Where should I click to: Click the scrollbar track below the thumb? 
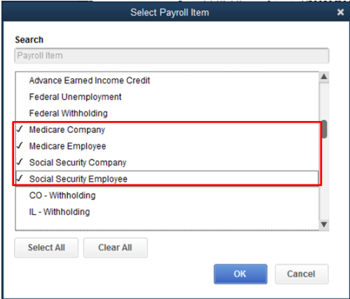pyautogui.click(x=324, y=179)
